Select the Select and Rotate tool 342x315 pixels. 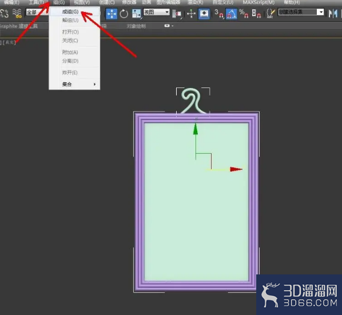tap(124, 14)
